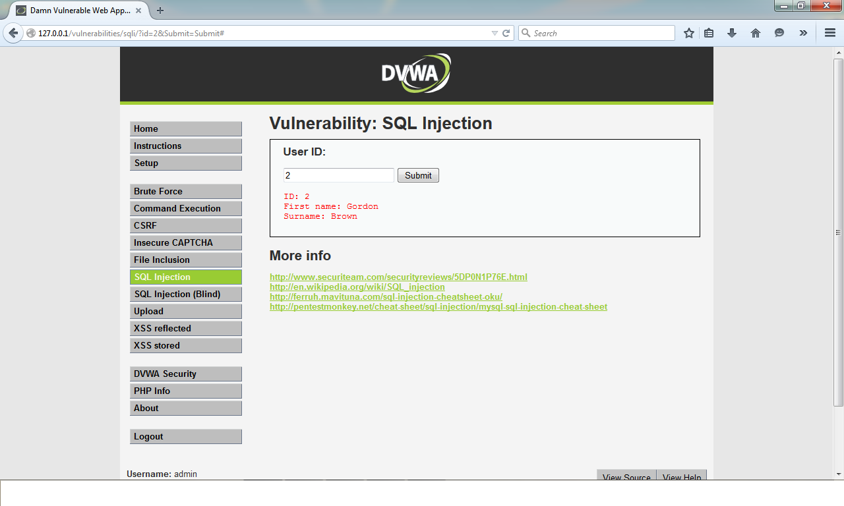The width and height of the screenshot is (844, 506).
Task: Click the Firefox Hello chat bubble icon
Action: point(779,32)
